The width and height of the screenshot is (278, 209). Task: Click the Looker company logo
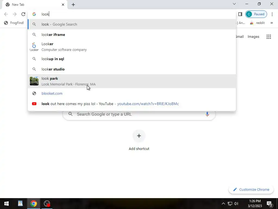(x=34, y=47)
